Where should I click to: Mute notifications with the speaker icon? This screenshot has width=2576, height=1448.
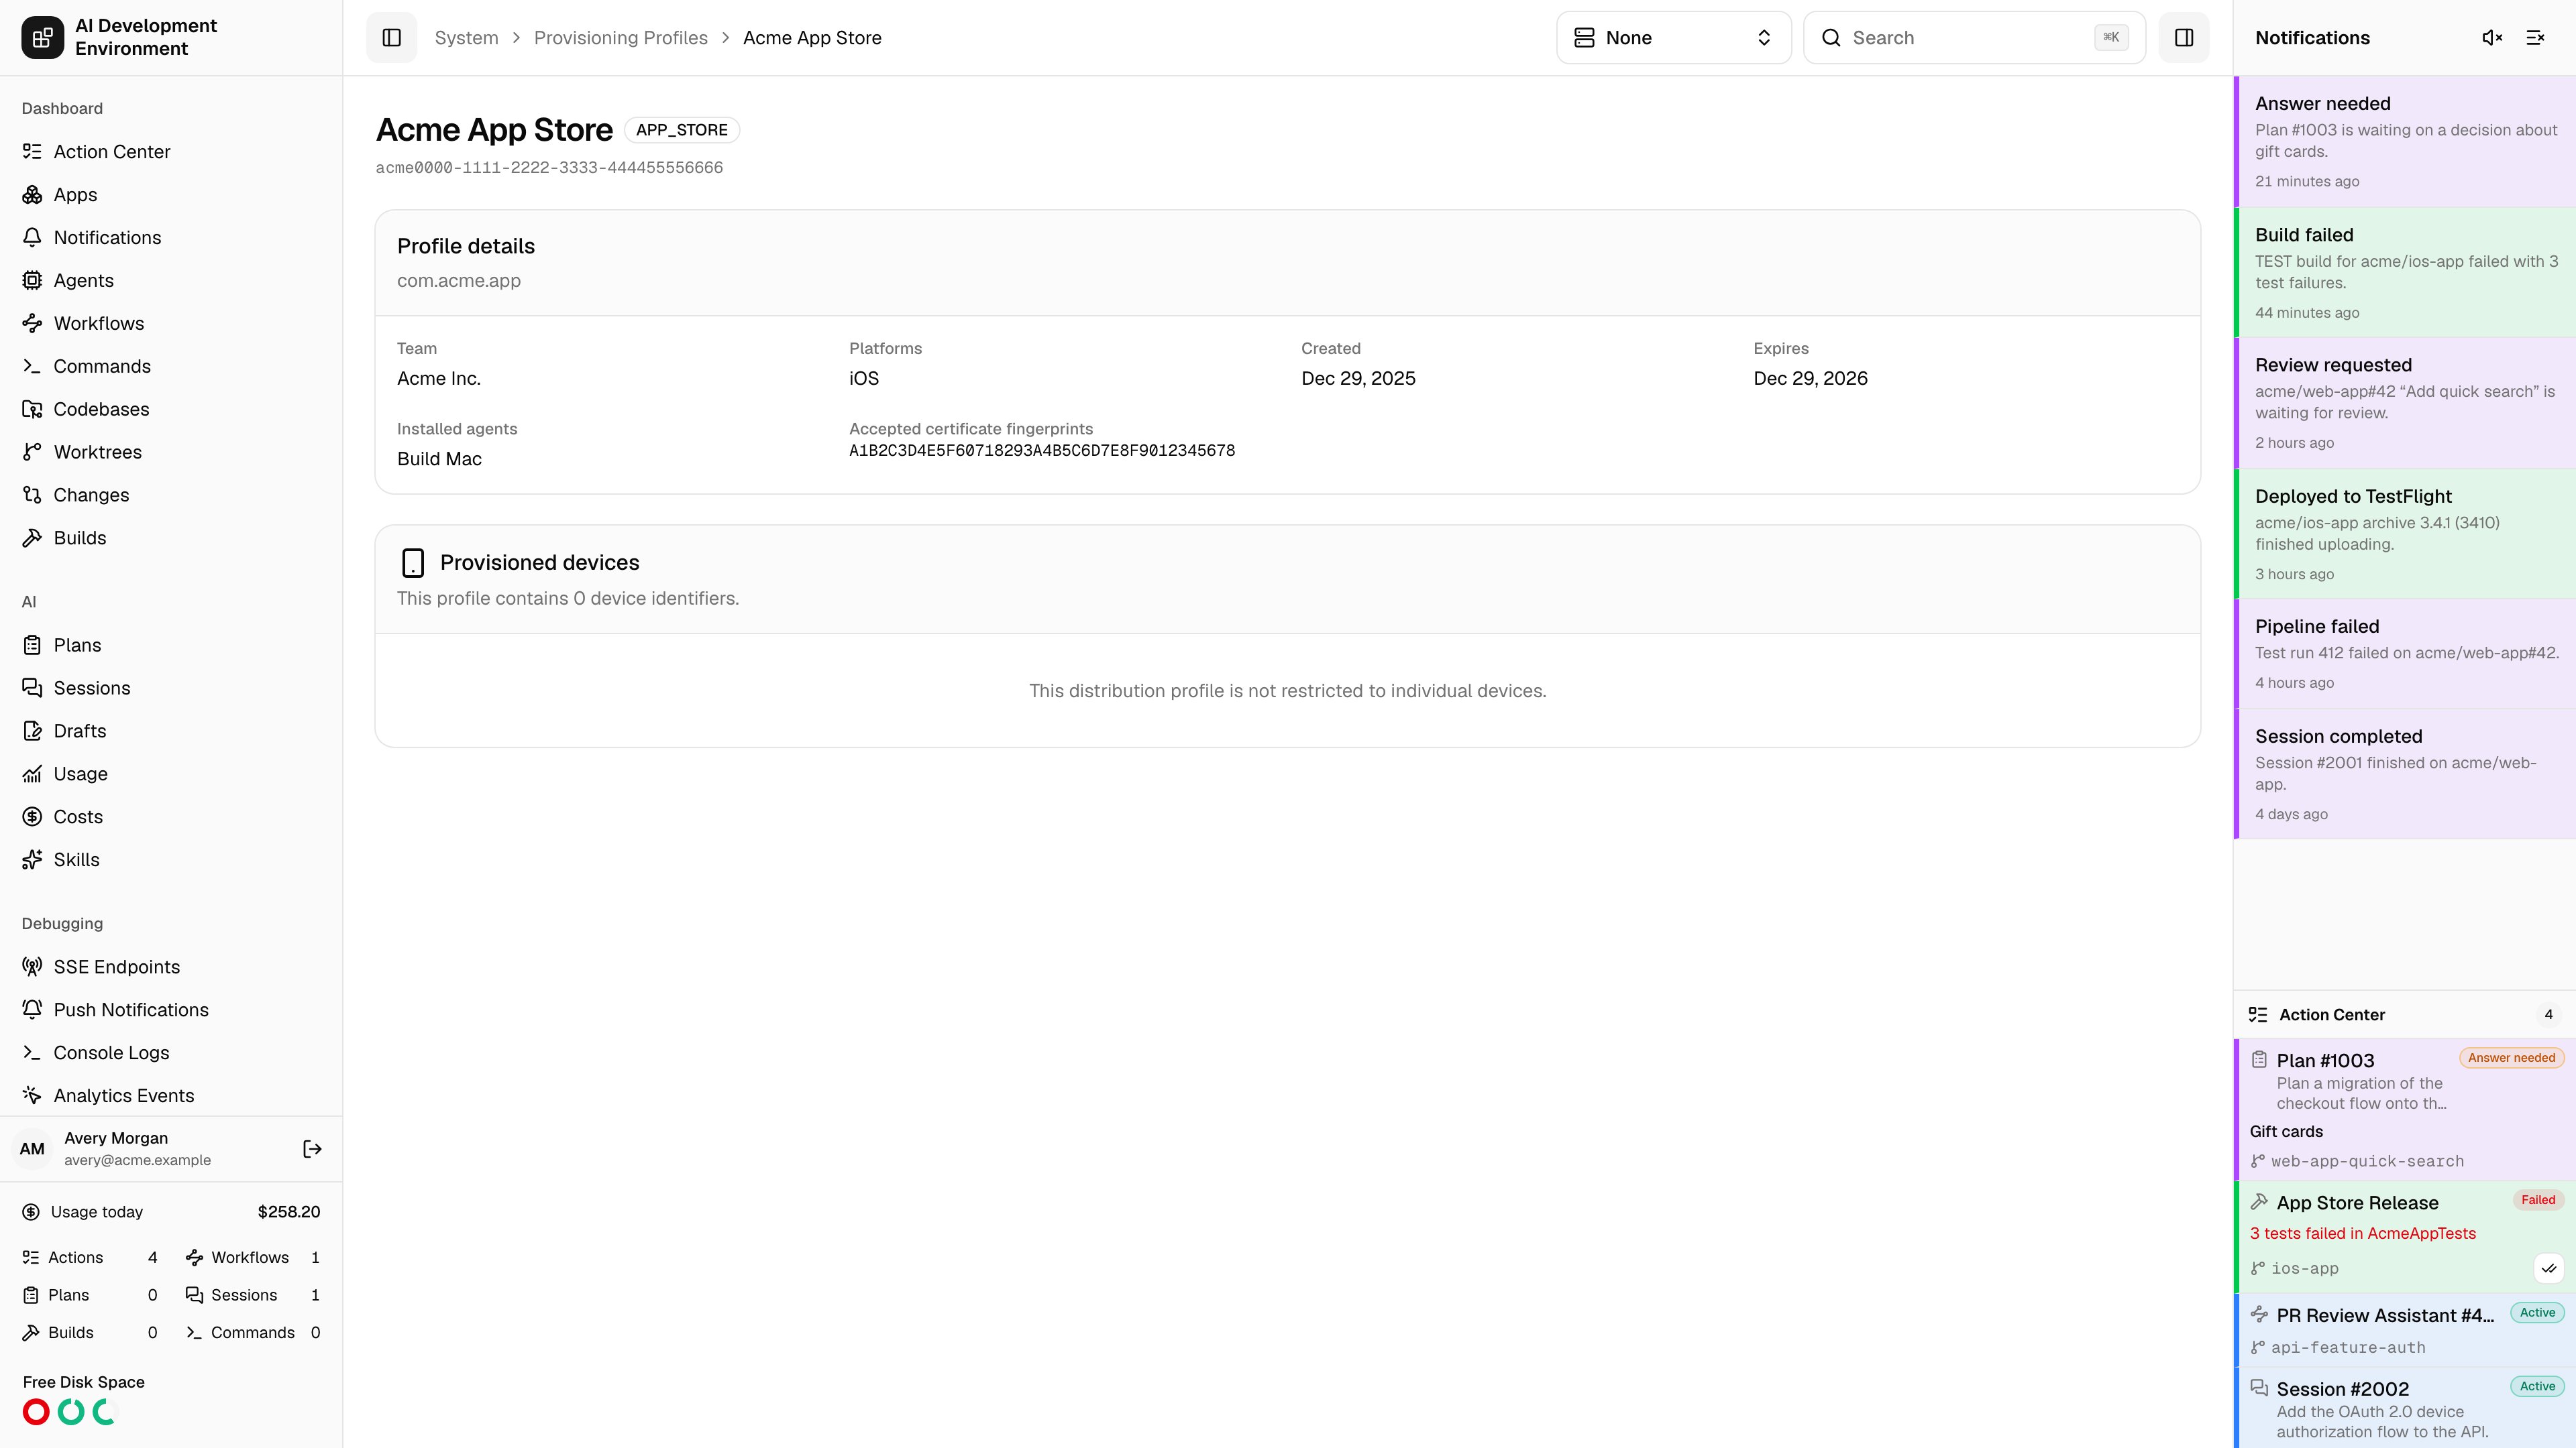(2492, 38)
